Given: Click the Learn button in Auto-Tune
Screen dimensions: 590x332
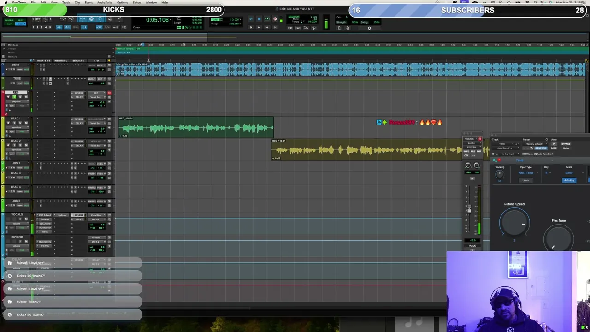Looking at the screenshot, I should point(525,180).
